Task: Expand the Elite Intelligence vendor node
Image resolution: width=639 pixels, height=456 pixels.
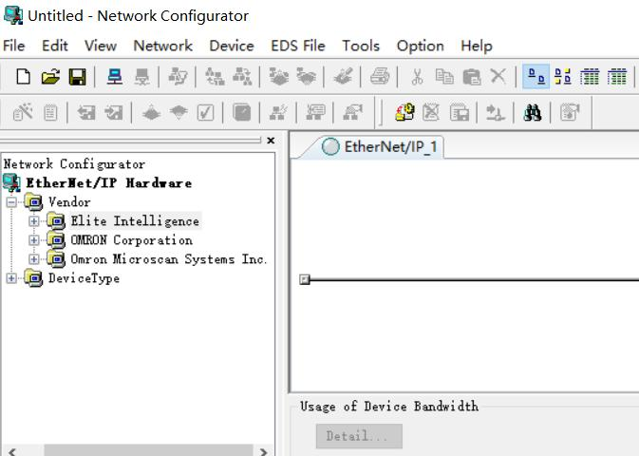Action: click(x=34, y=221)
